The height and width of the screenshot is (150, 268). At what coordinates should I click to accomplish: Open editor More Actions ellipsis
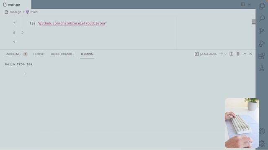pos(250,5)
